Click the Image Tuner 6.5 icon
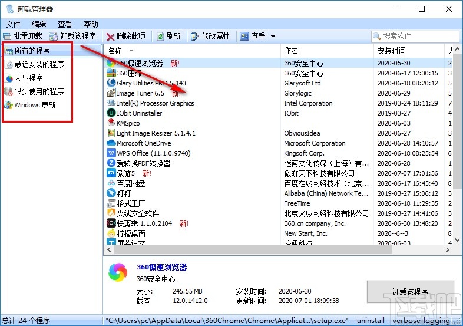Screen dimensions: 463x326 point(111,93)
